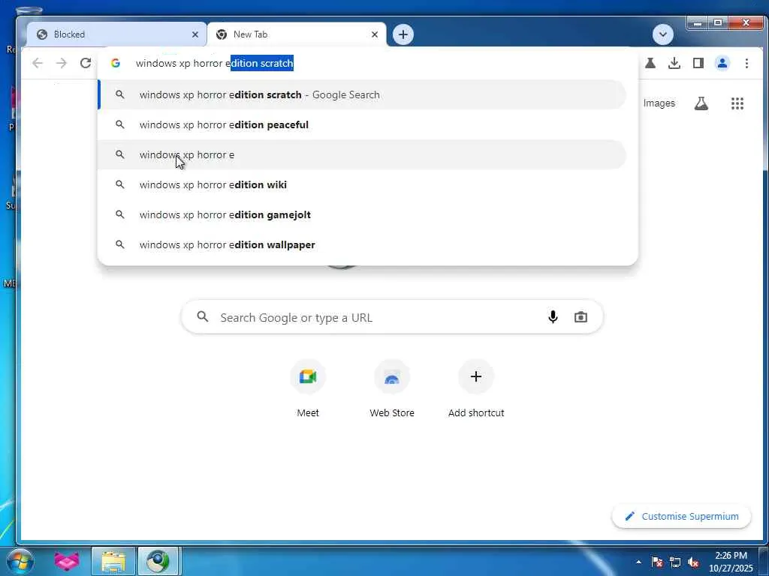Add a new shortcut tile
This screenshot has width=769, height=576.
(x=475, y=388)
